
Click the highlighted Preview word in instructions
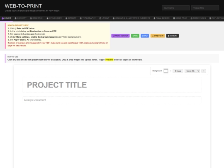(109, 60)
